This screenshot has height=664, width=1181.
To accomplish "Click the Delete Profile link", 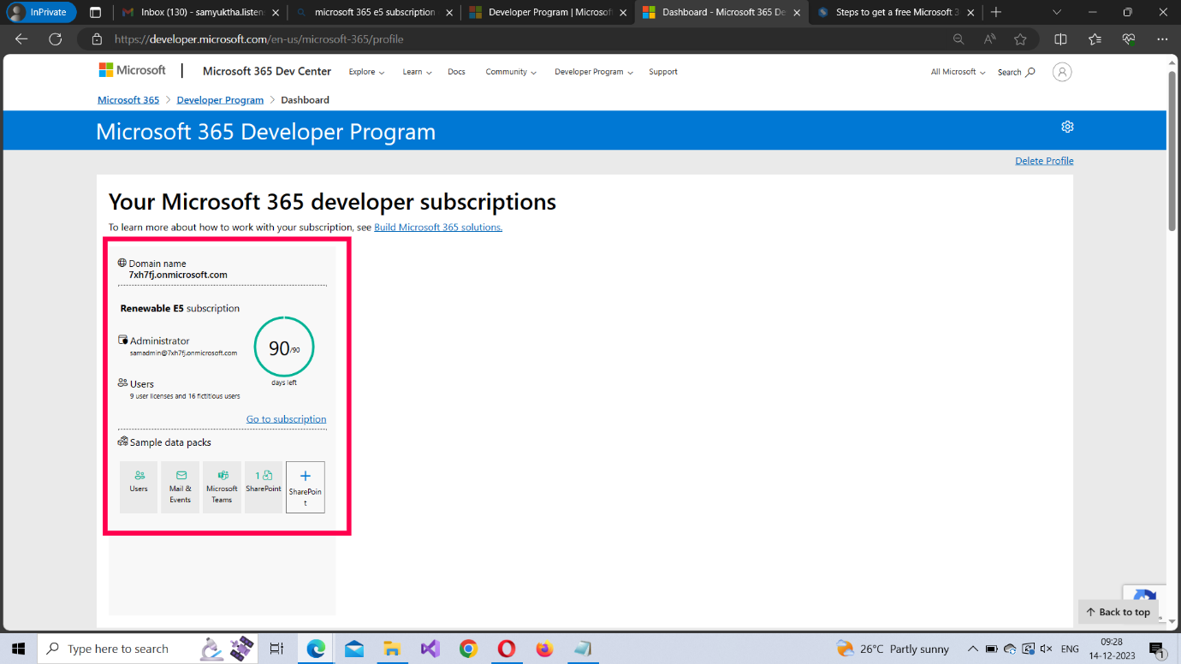I will click(1043, 161).
